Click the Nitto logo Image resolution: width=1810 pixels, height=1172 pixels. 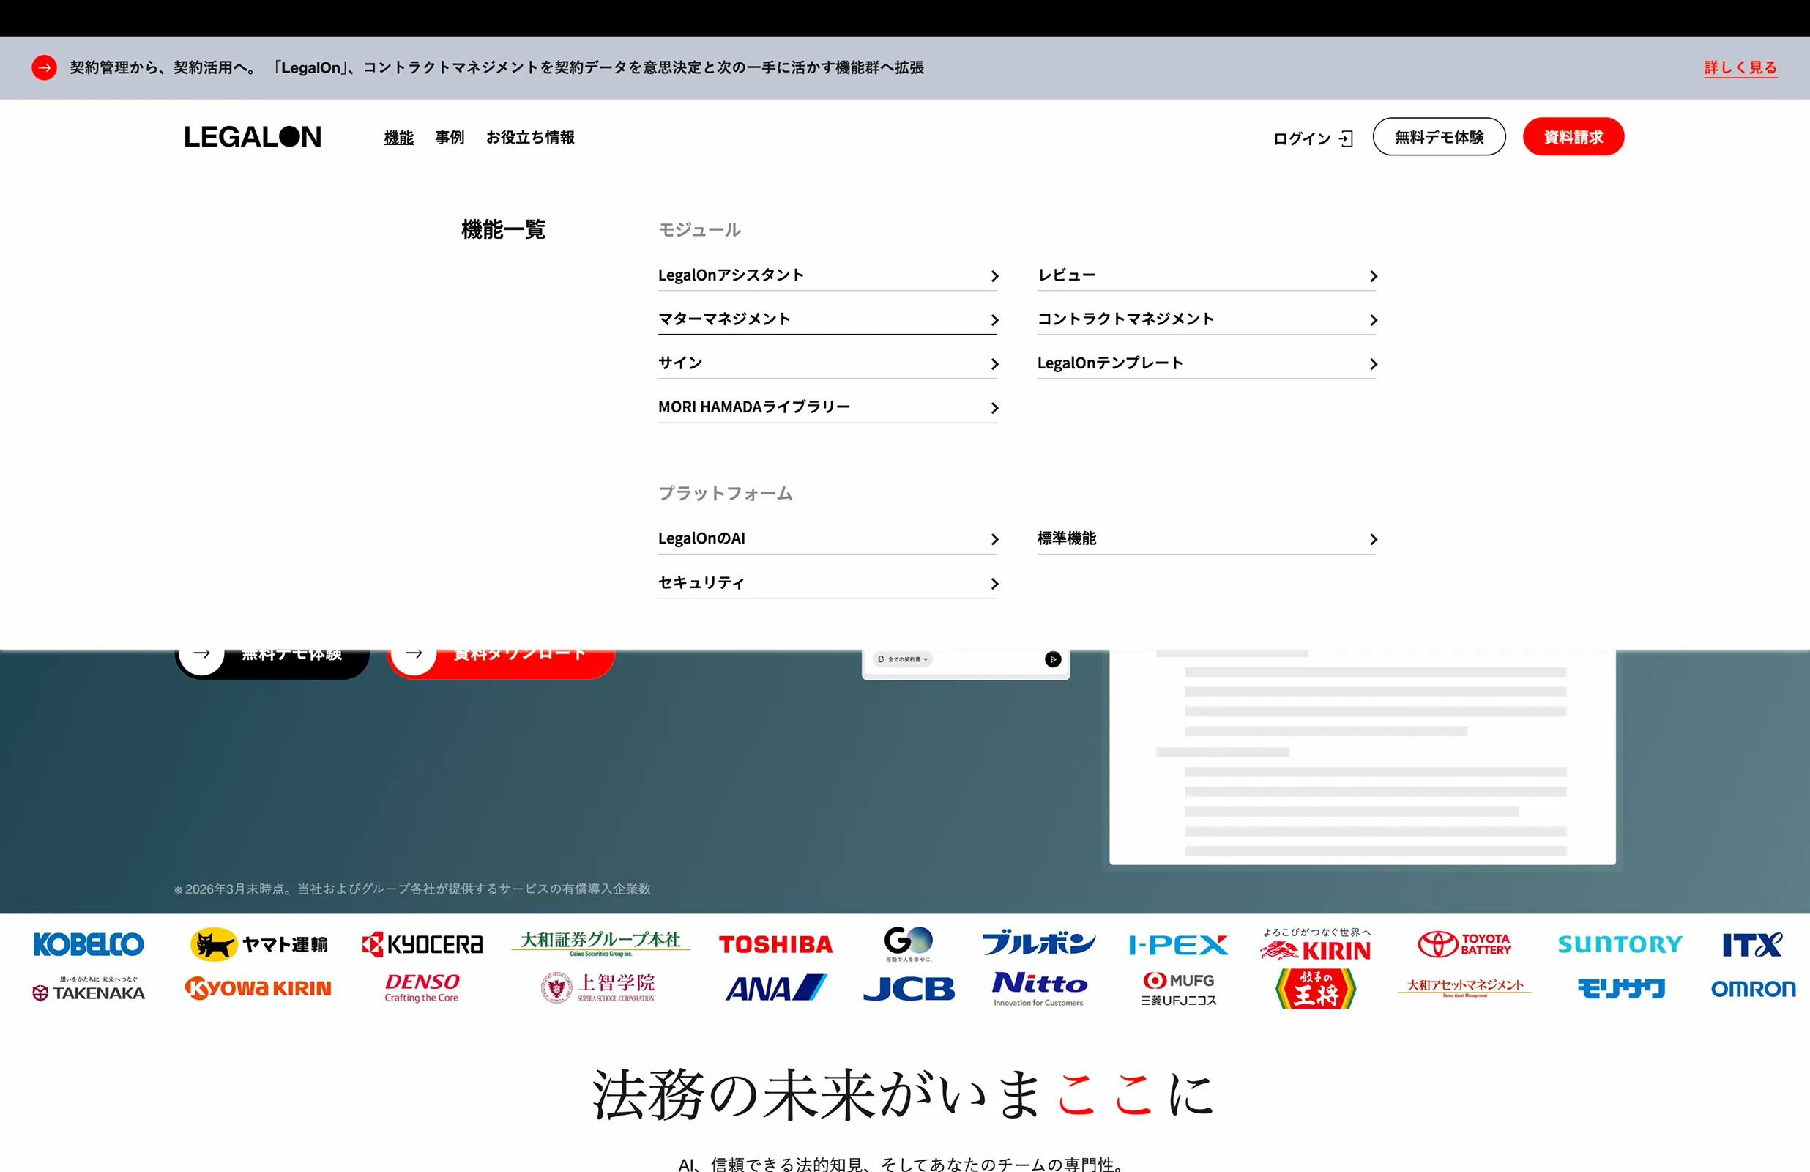click(x=1039, y=989)
